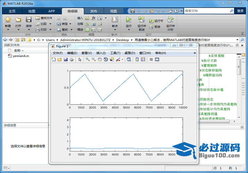Viewport: 248px width, 173px height.
Task: Select the Pan hand tool
Action: (x=100, y=60)
